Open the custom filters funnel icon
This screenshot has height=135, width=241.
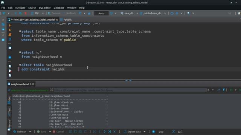pos(224,90)
